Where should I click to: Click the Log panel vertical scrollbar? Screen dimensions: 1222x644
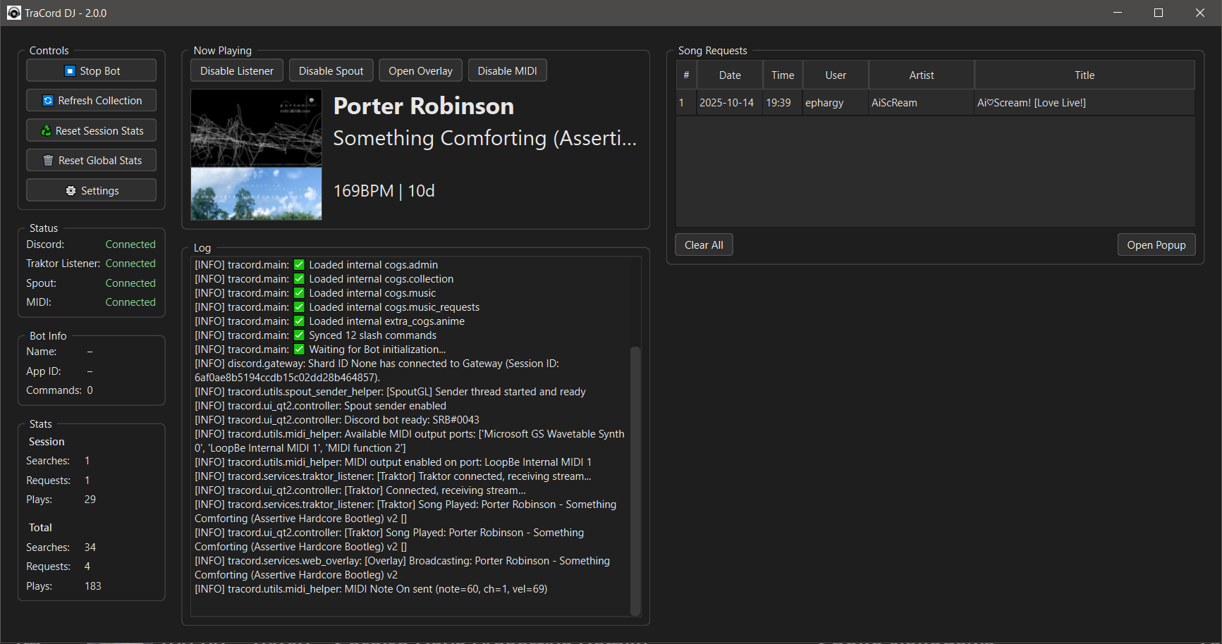coord(635,481)
